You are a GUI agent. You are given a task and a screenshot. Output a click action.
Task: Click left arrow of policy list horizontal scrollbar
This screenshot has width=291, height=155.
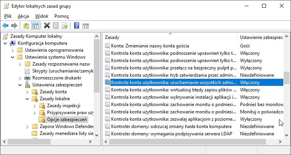[x=106, y=142]
